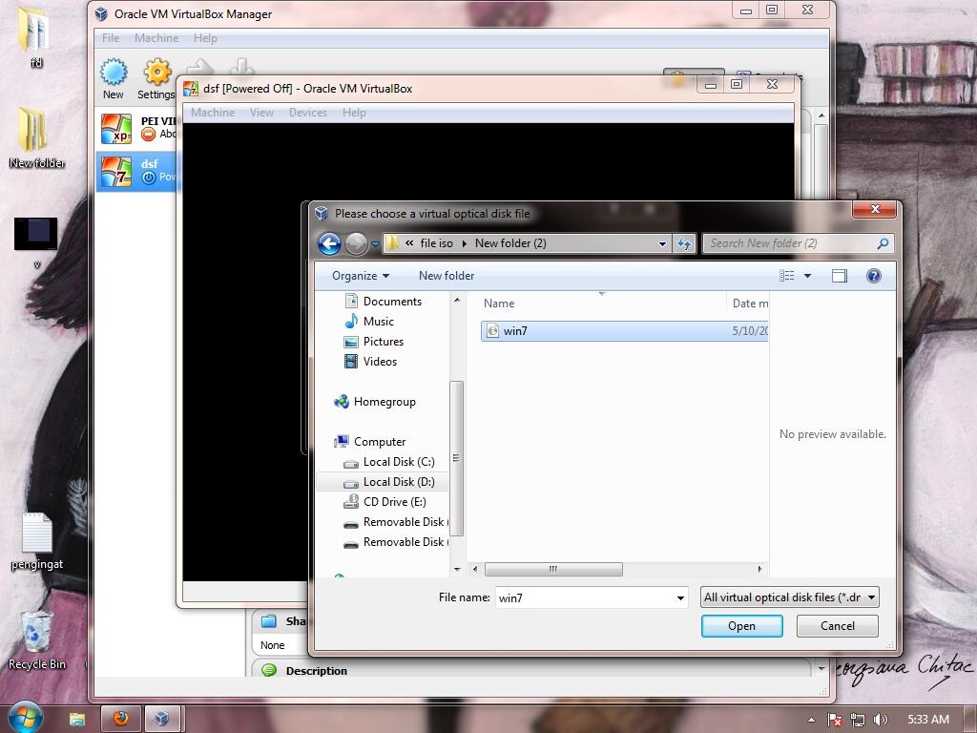The height and width of the screenshot is (733, 977).
Task: Select Documents in navigation pane
Action: pyautogui.click(x=384, y=301)
